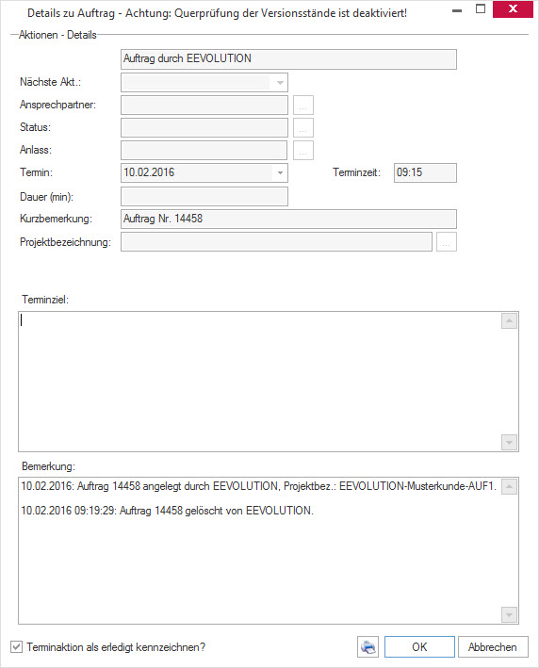Open Status lookup ellipsis button
This screenshot has width=539, height=668.
point(302,128)
